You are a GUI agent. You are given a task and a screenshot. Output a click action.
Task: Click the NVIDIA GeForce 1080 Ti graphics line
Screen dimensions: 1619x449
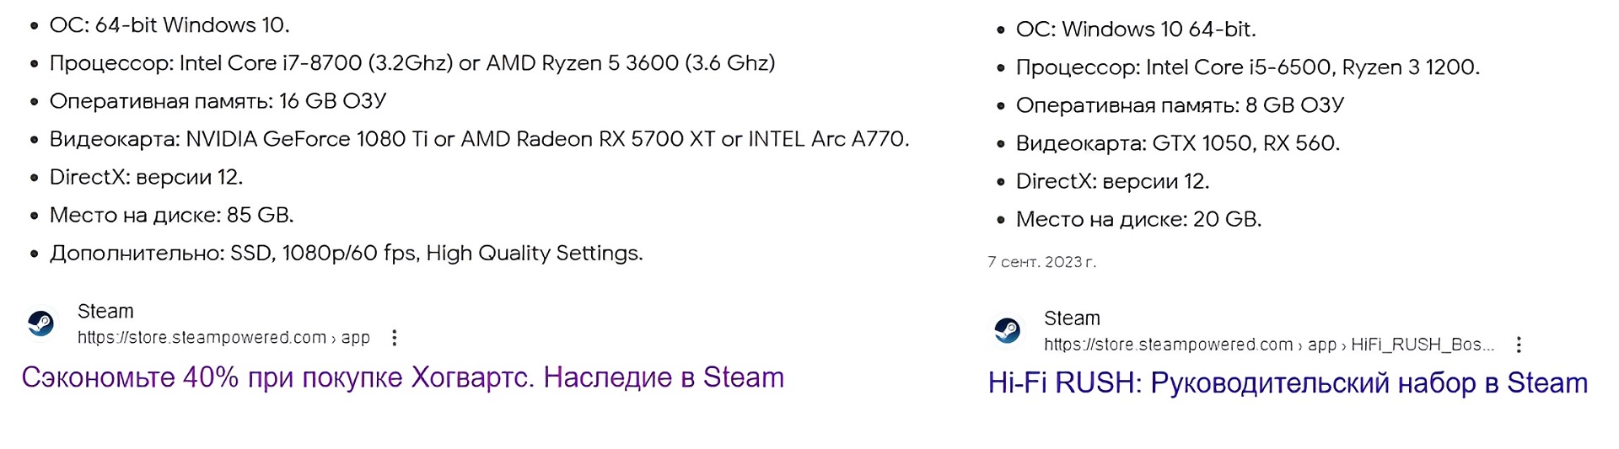[479, 139]
